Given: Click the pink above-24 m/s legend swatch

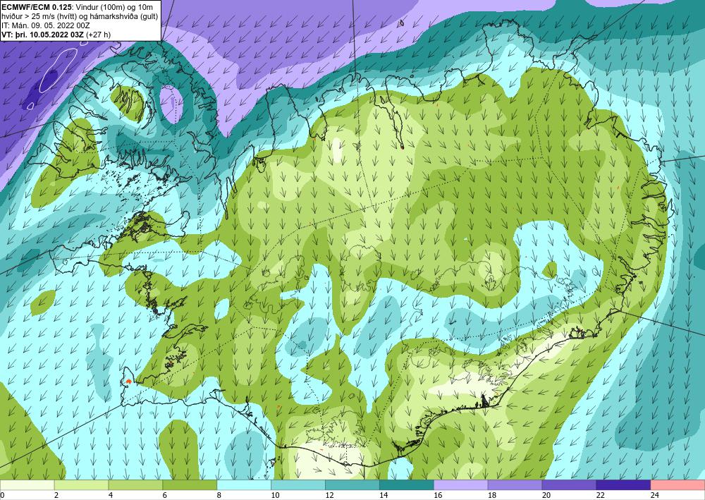Looking at the screenshot, I should click(x=678, y=485).
